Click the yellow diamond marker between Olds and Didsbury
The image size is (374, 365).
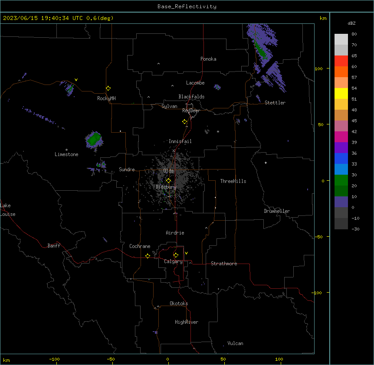pos(168,180)
